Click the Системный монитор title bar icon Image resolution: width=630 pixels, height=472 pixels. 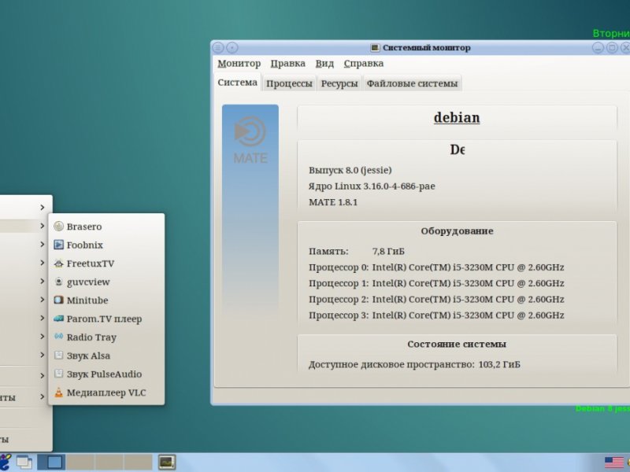(x=375, y=48)
